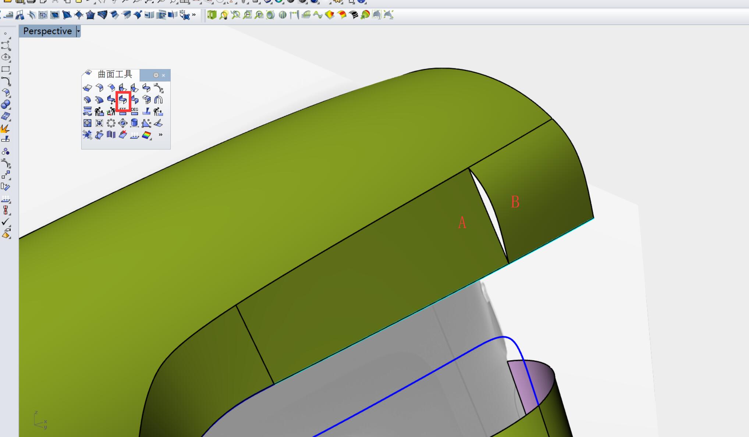Select the Rectangle tool in left sidebar
The width and height of the screenshot is (749, 437).
[6, 69]
